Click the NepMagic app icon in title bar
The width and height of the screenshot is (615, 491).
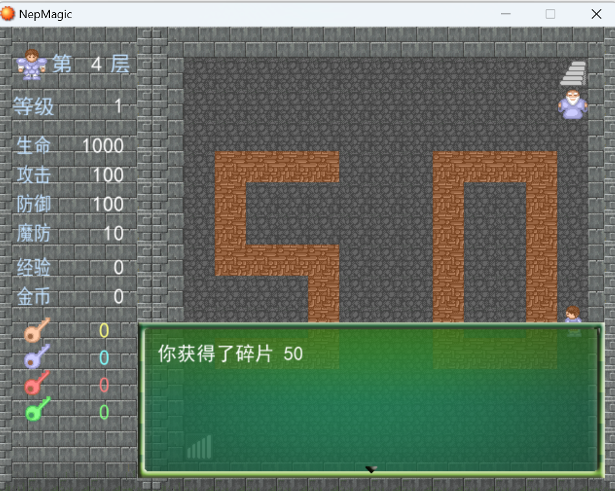click(x=7, y=14)
